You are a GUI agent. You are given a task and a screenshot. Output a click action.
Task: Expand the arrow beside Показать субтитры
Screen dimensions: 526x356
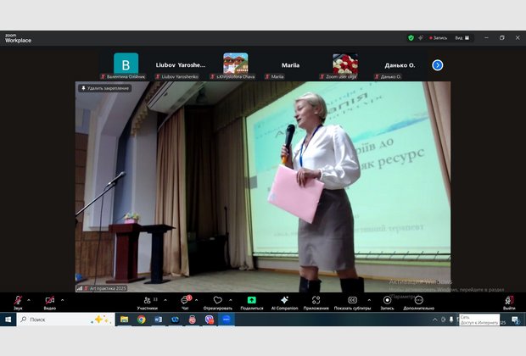pos(369,300)
